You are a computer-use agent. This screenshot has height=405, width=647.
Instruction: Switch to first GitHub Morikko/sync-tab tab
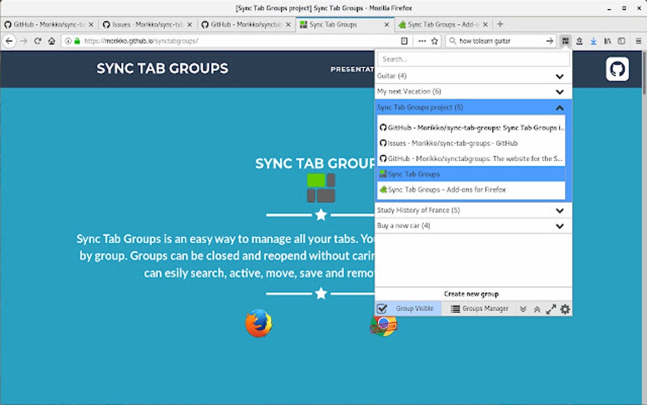coord(49,24)
